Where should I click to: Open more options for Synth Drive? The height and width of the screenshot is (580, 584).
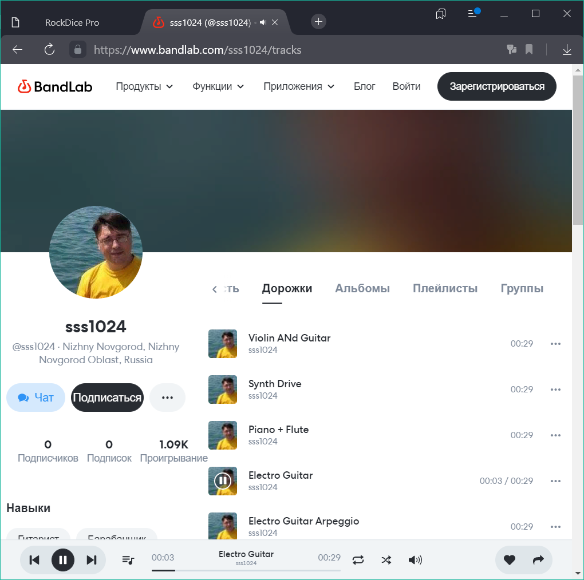pos(555,390)
